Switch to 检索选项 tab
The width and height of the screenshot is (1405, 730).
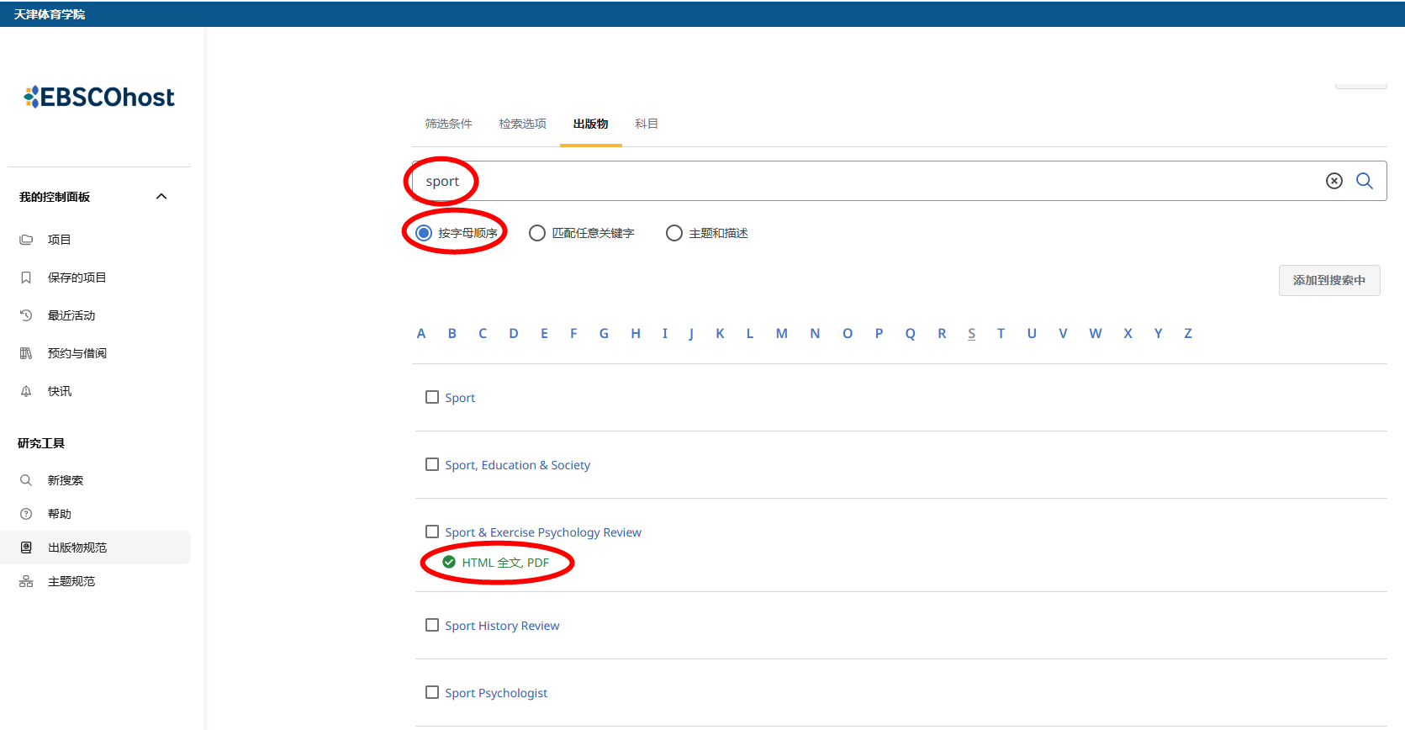click(x=522, y=124)
